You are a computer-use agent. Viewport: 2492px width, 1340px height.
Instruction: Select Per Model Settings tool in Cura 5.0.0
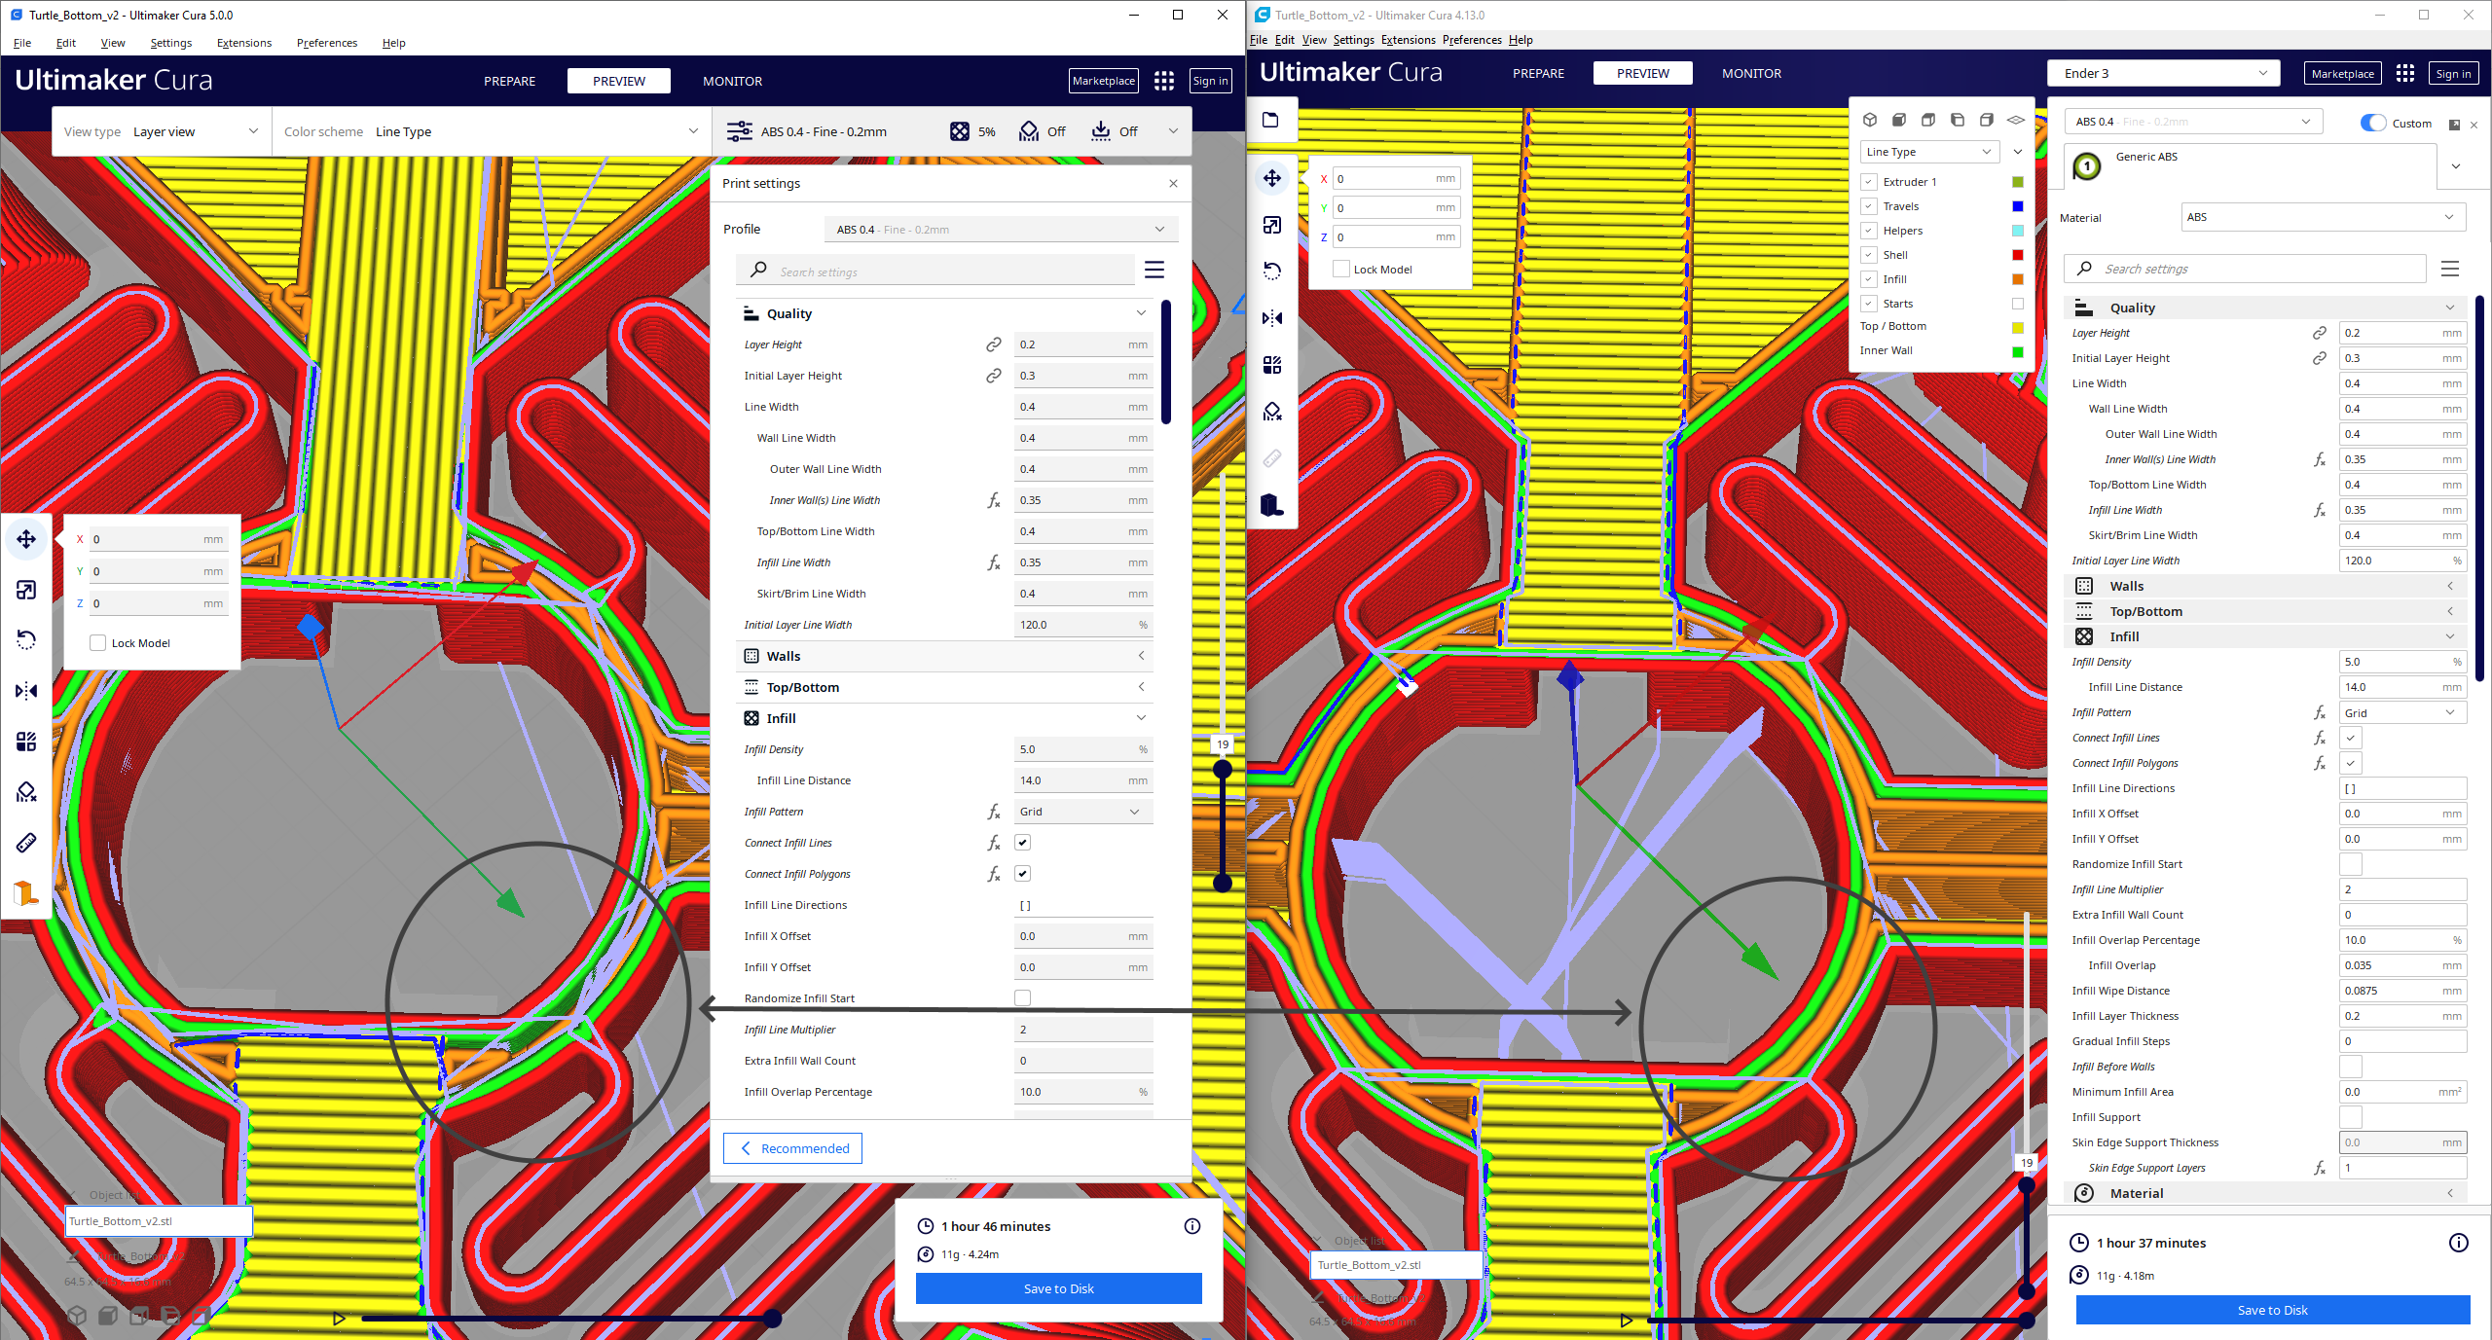[x=26, y=742]
